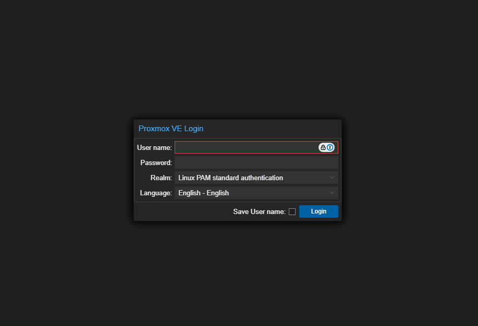Focus the Password input field
Image resolution: width=478 pixels, height=326 pixels.
pos(256,162)
